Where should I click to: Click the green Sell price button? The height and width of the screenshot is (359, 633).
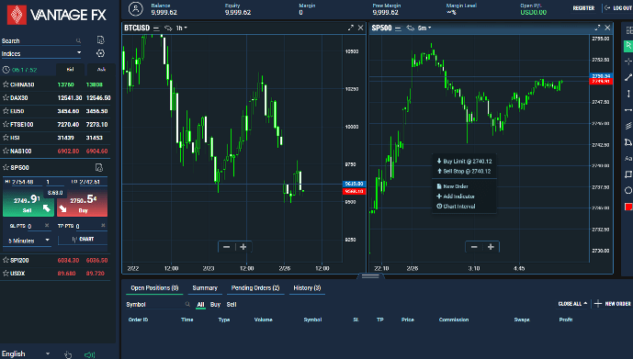point(28,203)
